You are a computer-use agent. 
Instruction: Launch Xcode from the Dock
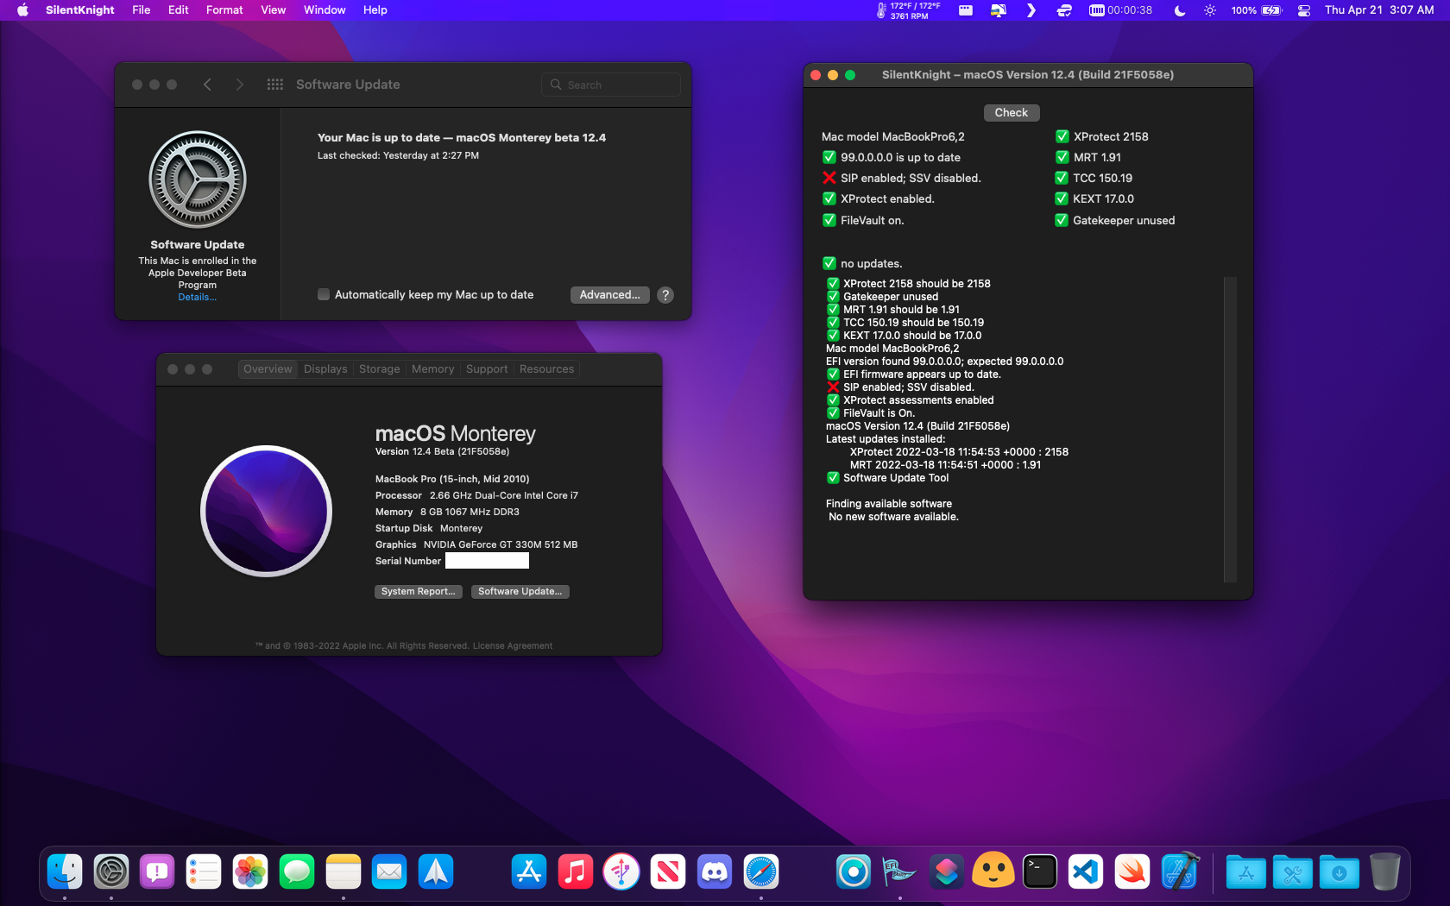click(x=1179, y=871)
